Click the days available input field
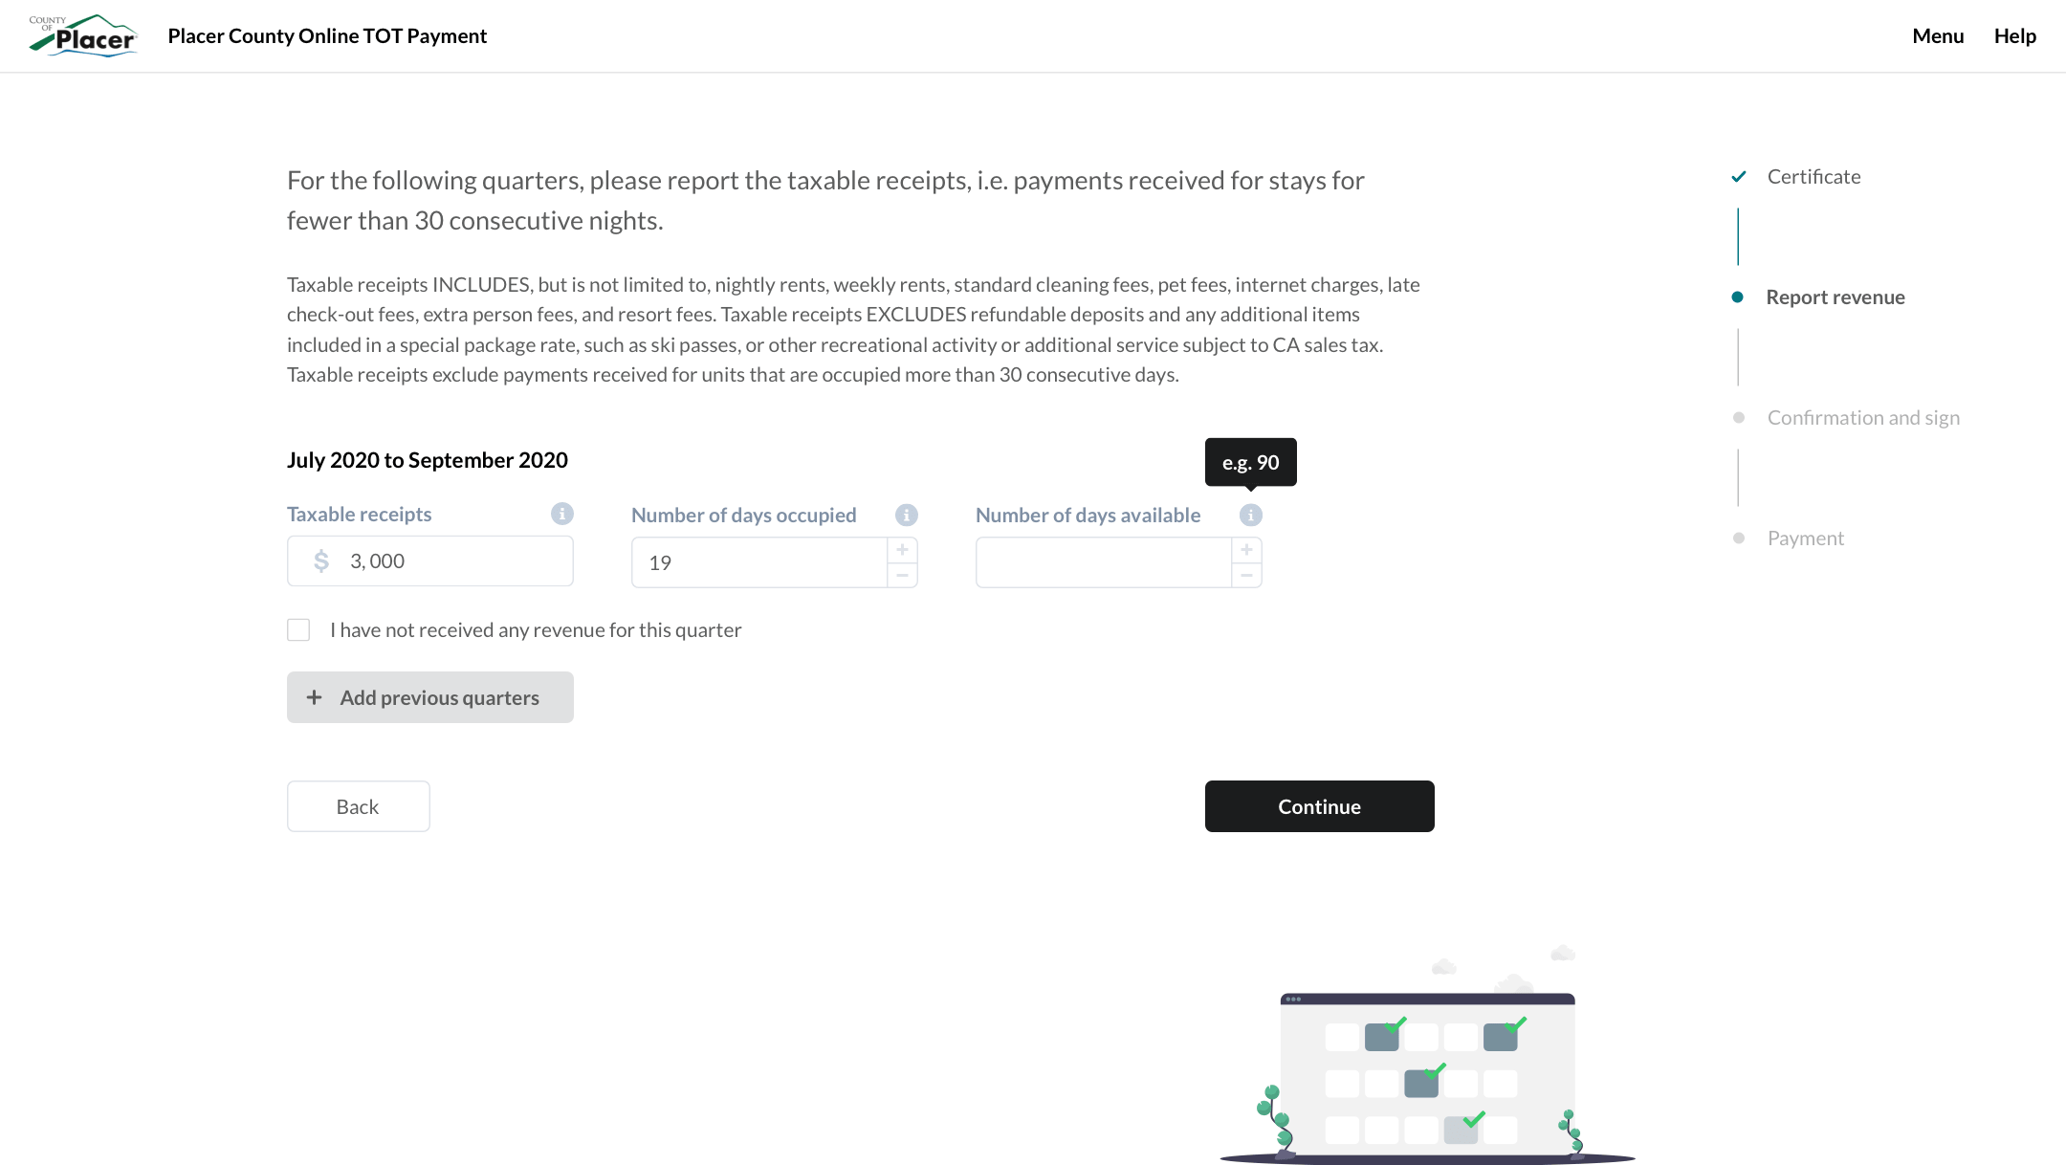The height and width of the screenshot is (1165, 2066). tap(1104, 562)
